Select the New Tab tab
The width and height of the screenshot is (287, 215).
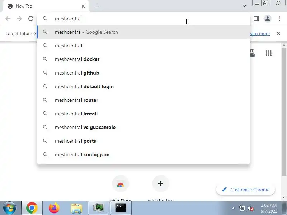point(46,6)
